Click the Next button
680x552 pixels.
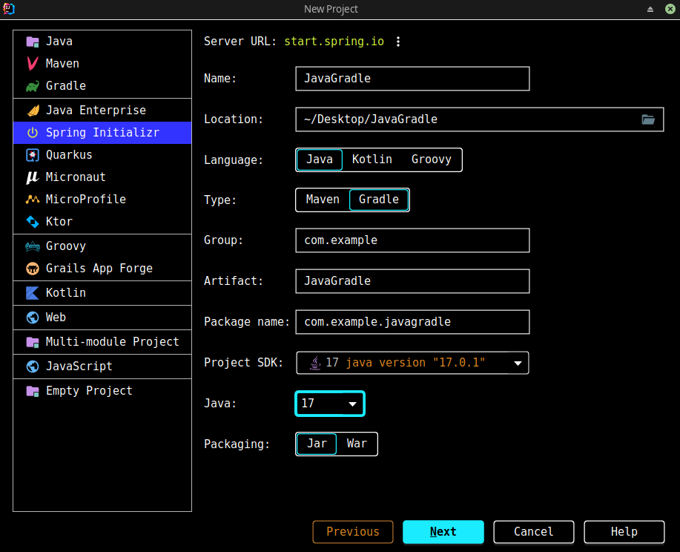coord(443,531)
